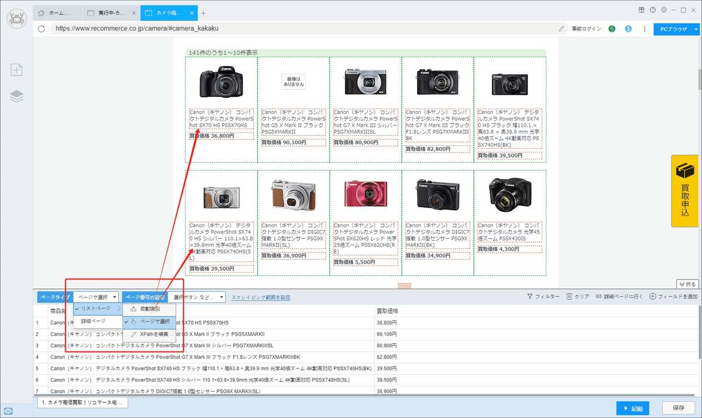Close the active カメラ高 tab
The height and width of the screenshot is (418, 702).
click(192, 13)
